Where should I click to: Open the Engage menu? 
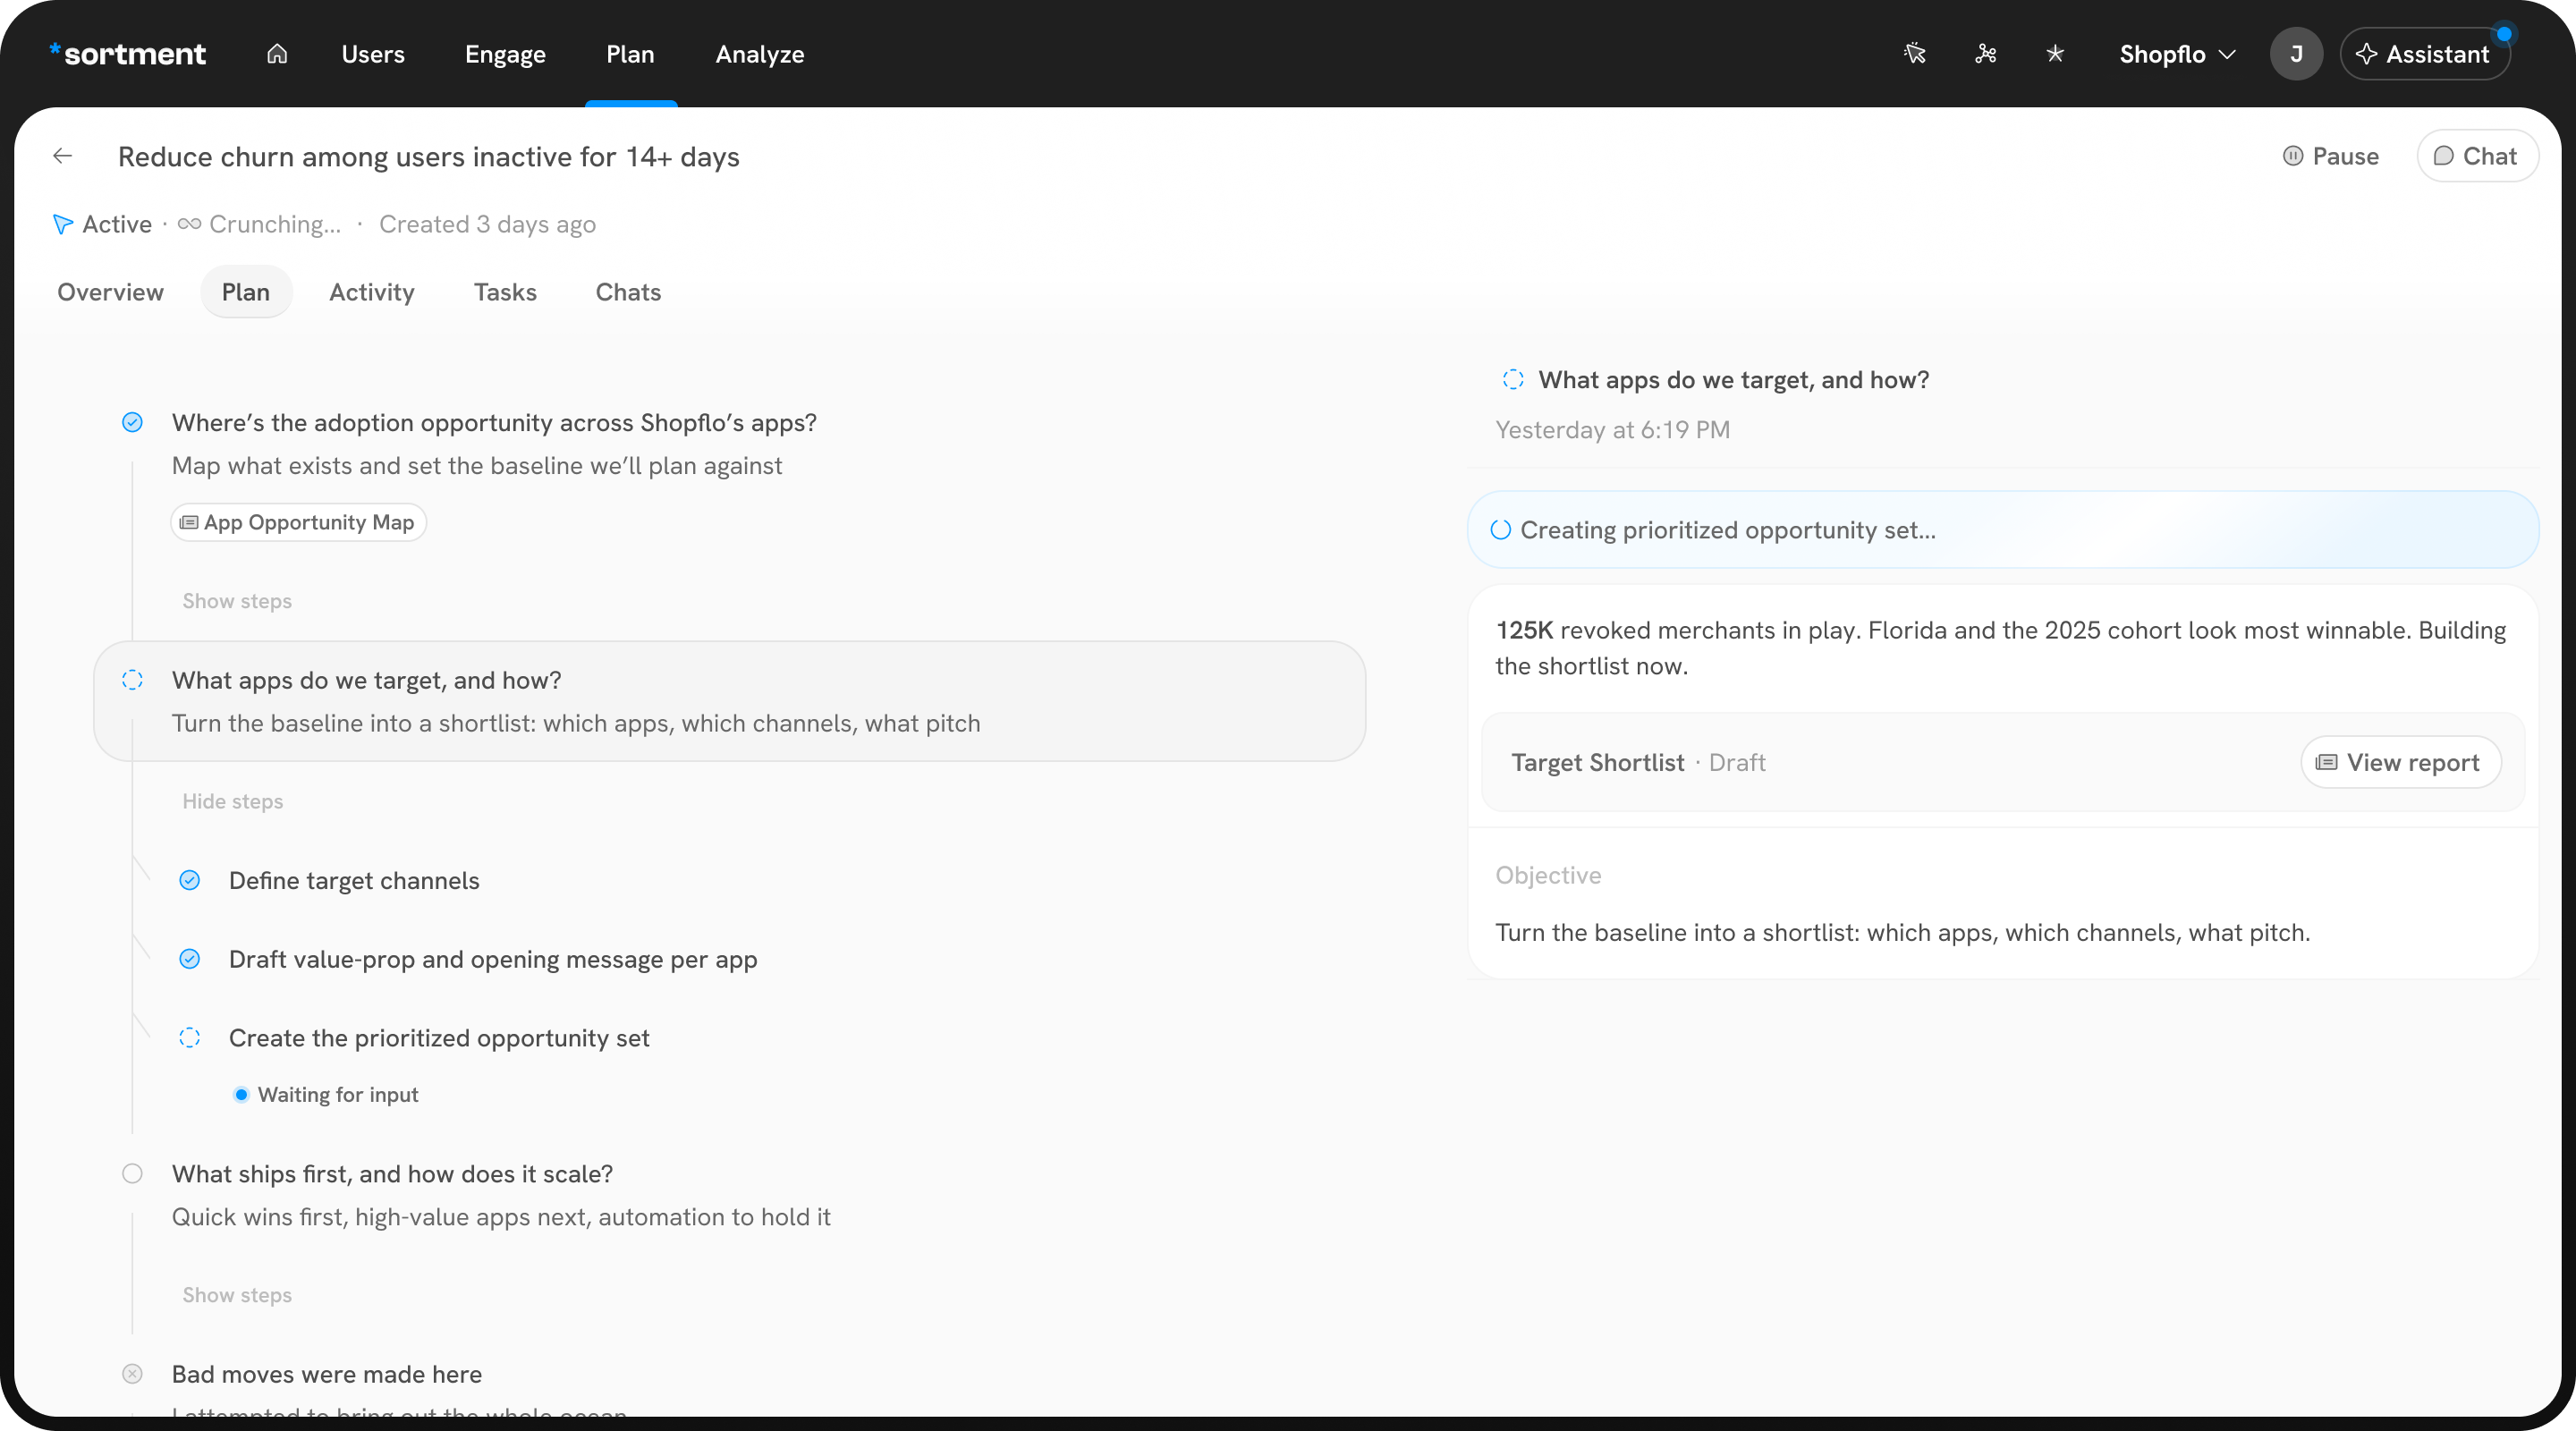(x=505, y=54)
